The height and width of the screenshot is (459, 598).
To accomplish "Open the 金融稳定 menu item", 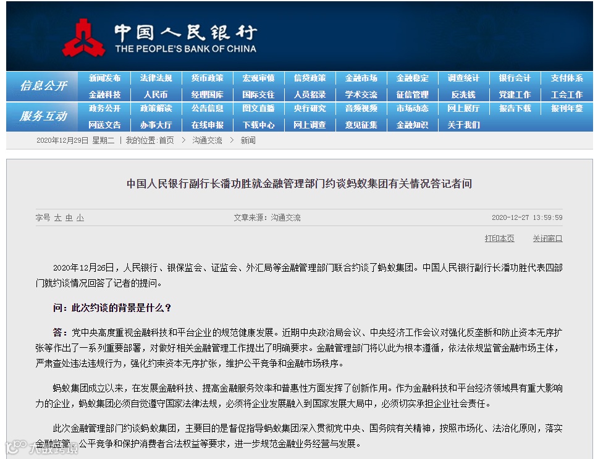I will coord(412,78).
